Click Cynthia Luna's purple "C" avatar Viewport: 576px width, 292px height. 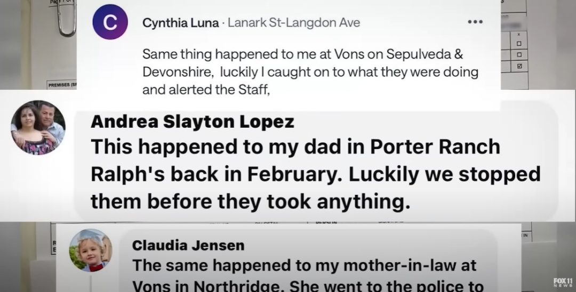click(x=110, y=22)
